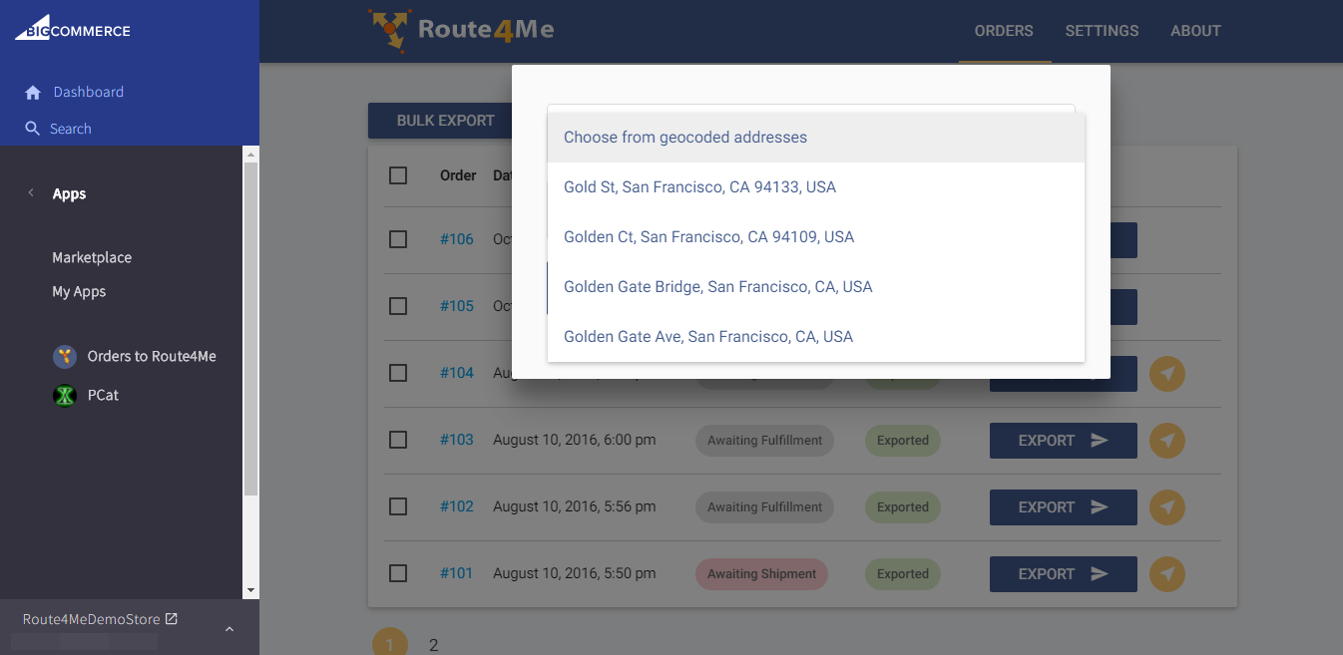Click the navigation icon for order #101
Screen dimensions: 1343x655
[x=1167, y=574]
